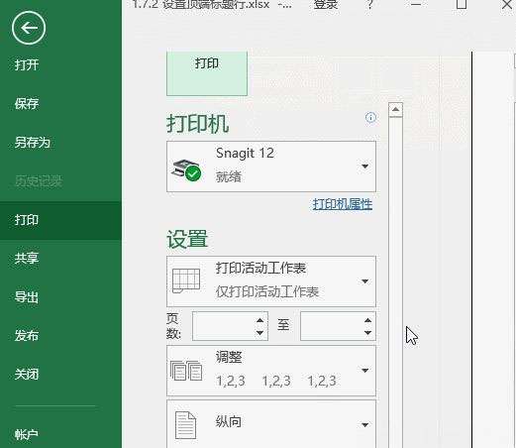Click the 就绪 printer status text
The image size is (516, 448).
pyautogui.click(x=229, y=177)
